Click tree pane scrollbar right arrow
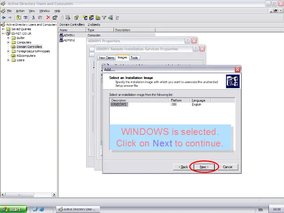Image resolution: width=284 pixels, height=213 pixels. click(x=54, y=195)
